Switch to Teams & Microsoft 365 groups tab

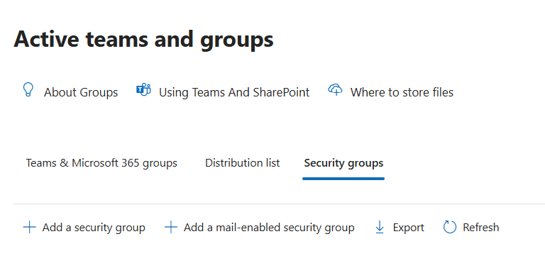(x=101, y=163)
